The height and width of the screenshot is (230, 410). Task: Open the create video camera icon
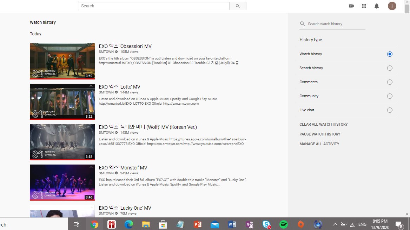point(351,6)
